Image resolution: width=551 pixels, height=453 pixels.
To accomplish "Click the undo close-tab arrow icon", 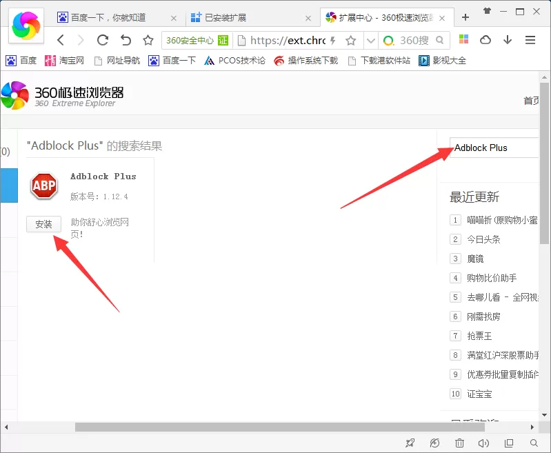I will click(x=126, y=40).
